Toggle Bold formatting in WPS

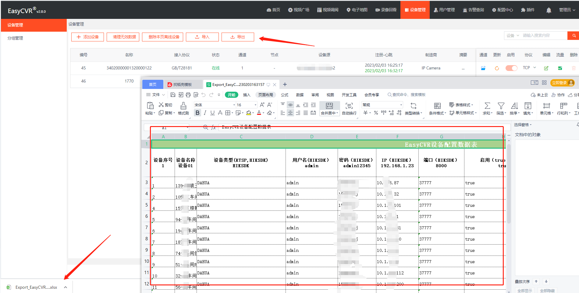pyautogui.click(x=197, y=113)
